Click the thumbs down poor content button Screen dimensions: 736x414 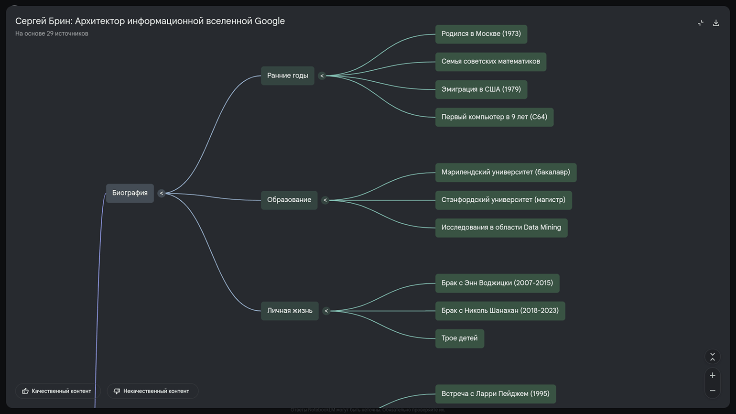152,391
